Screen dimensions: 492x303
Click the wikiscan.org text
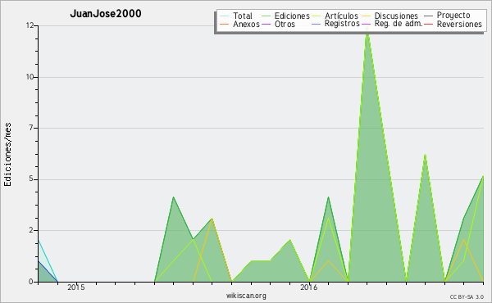click(246, 295)
